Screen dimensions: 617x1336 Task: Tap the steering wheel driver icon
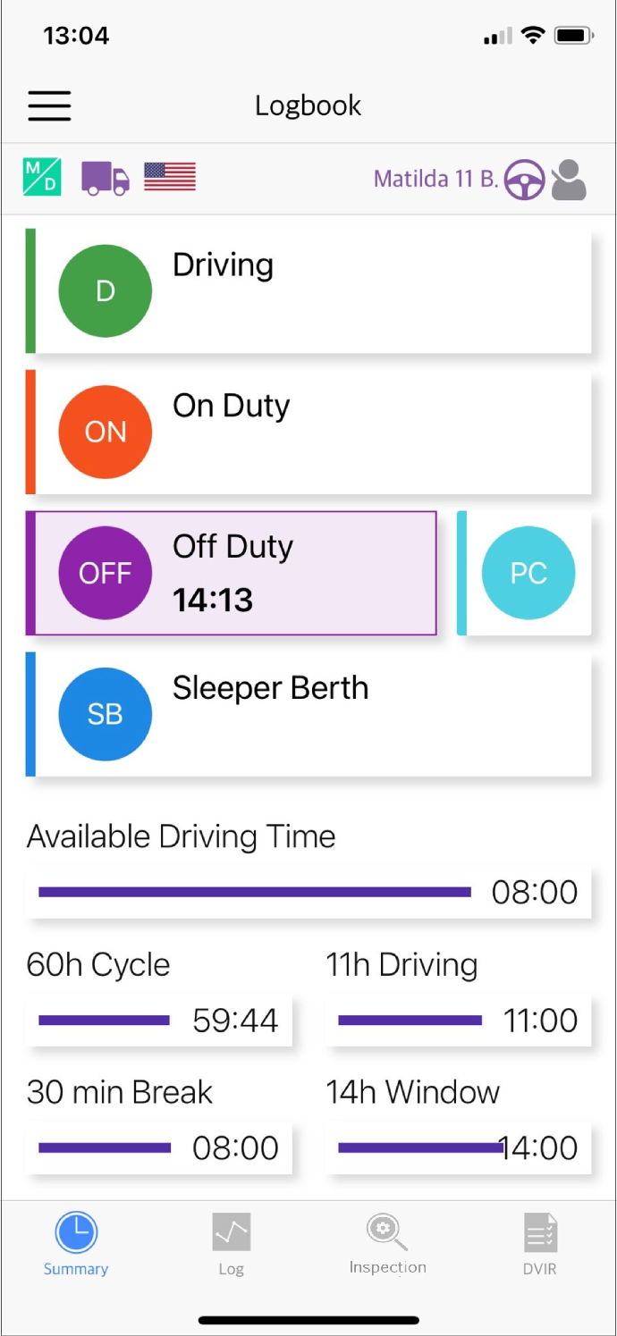click(524, 180)
